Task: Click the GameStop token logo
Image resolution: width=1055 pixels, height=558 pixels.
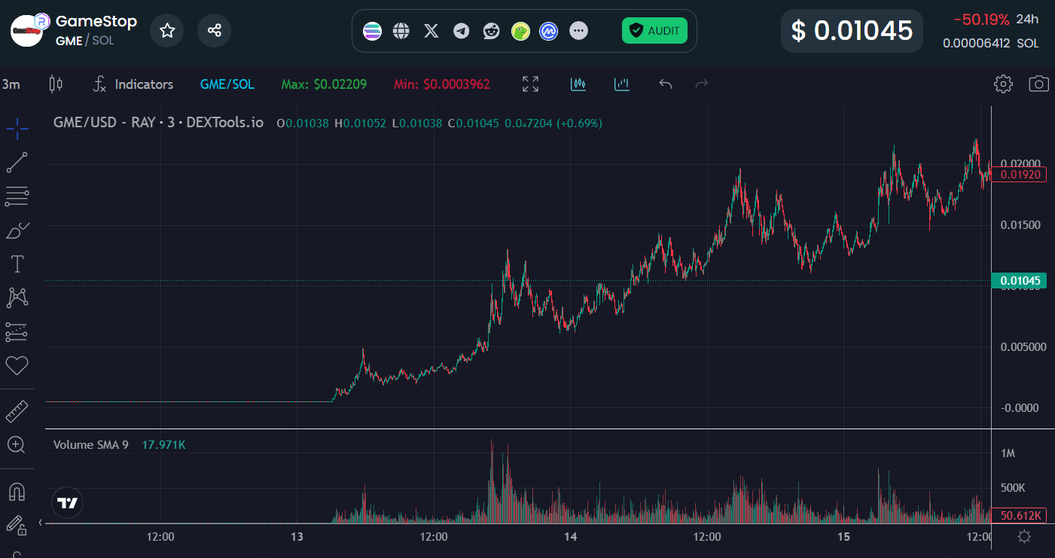Action: (x=27, y=30)
